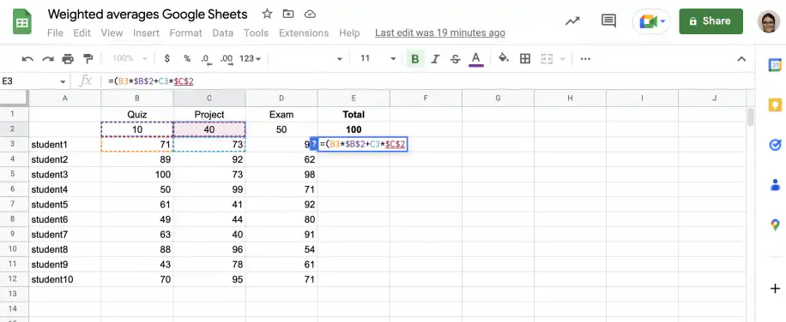Image resolution: width=786 pixels, height=322 pixels.
Task: Click the select-all corner box
Action: click(x=14, y=98)
